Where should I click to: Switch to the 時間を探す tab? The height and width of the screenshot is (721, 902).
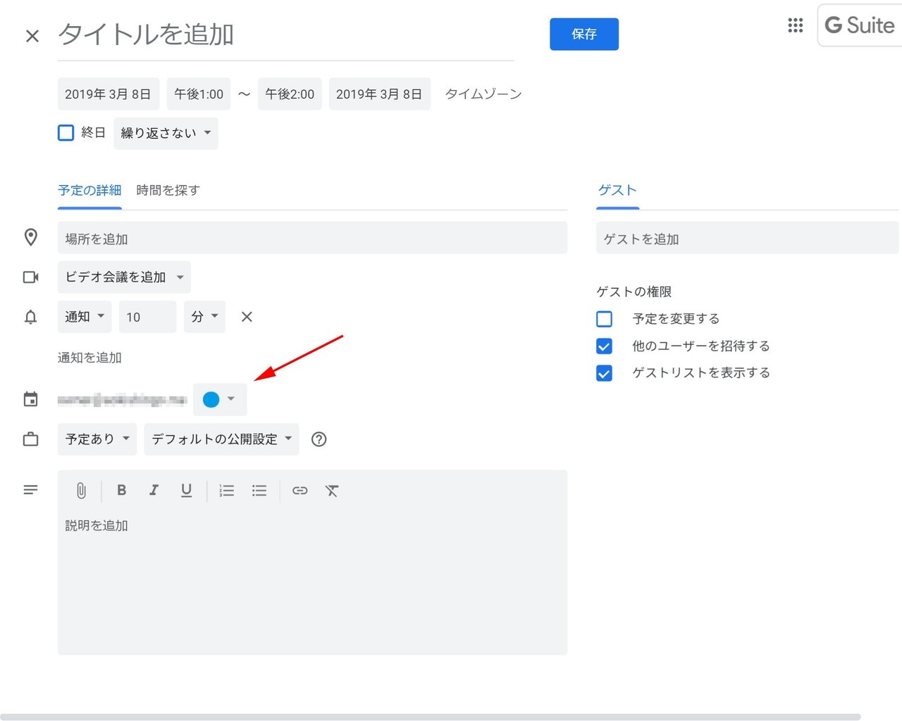pyautogui.click(x=168, y=190)
